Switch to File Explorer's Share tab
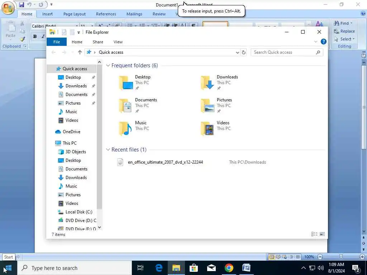Screen dimensions: 367x275 coord(98,42)
